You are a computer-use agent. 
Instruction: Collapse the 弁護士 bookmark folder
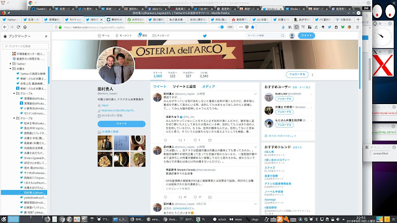pos(11,69)
